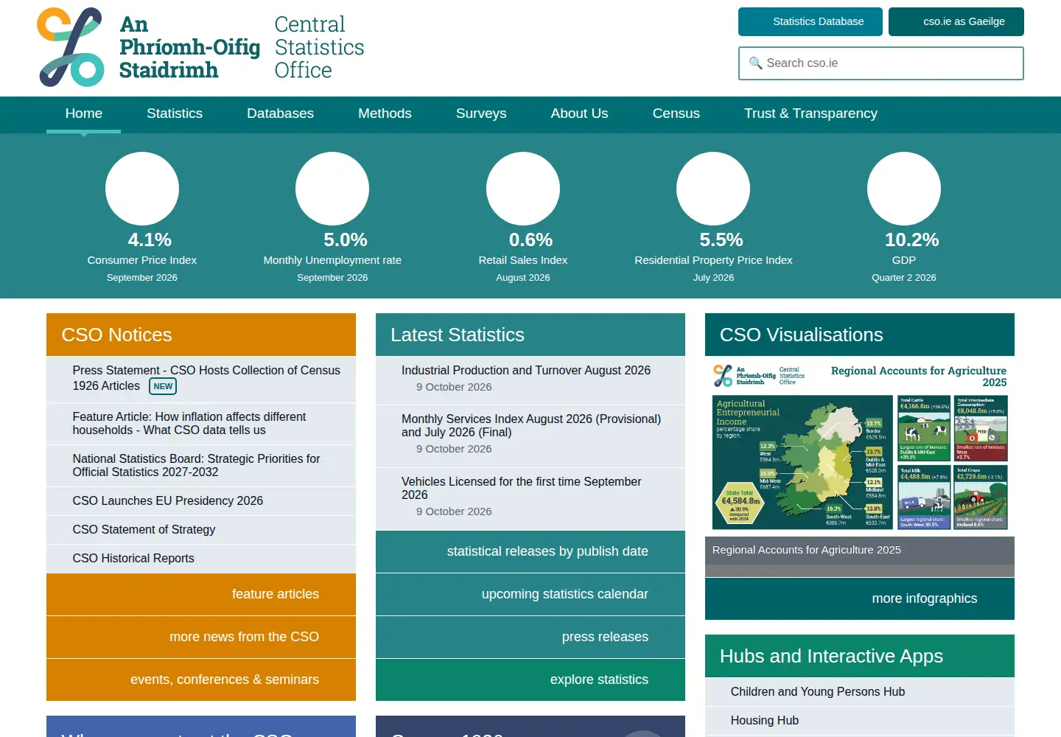Click the Consumer Price Index circle icon
Image resolution: width=1061 pixels, height=737 pixels.
pyautogui.click(x=142, y=189)
